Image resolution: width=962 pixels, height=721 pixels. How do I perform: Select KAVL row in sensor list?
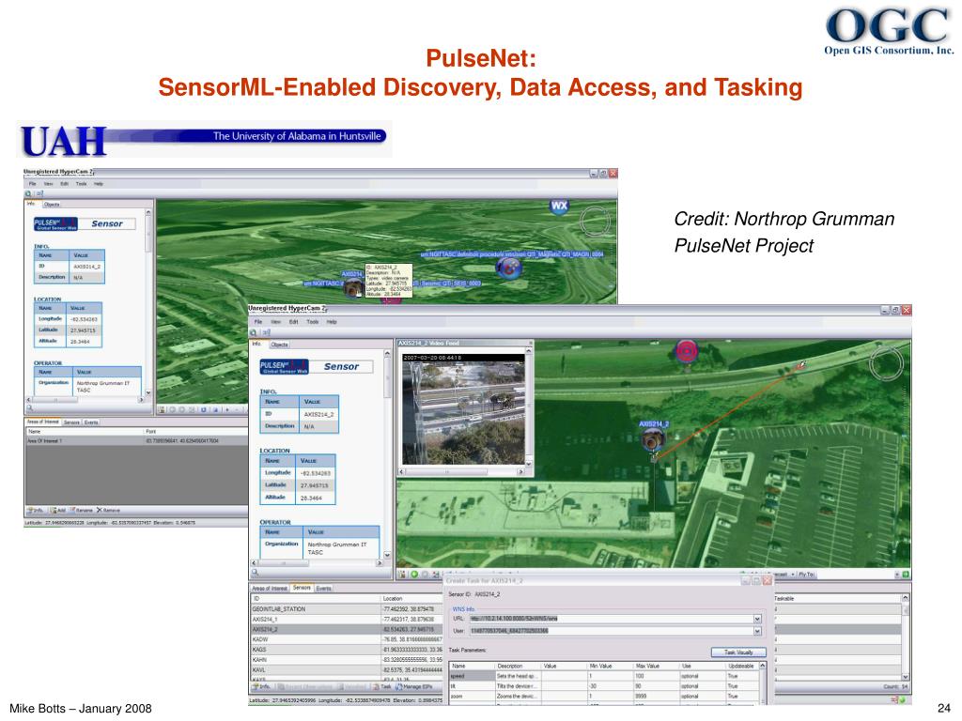347,669
